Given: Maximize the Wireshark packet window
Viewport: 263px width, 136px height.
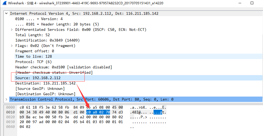Looking at the screenshot, I should 252,3.
